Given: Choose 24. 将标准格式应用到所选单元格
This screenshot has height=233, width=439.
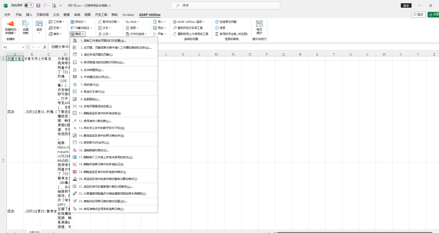Looking at the screenshot, I should point(114,209).
